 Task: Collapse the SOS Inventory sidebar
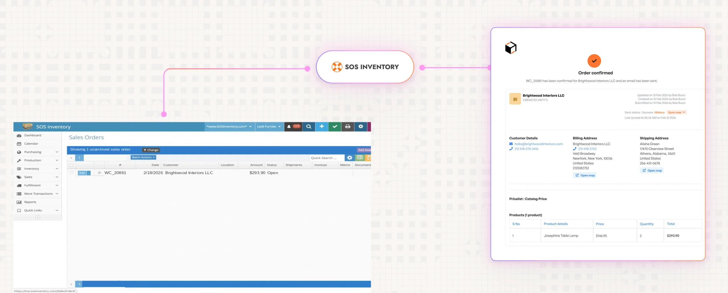pyautogui.click(x=38, y=217)
